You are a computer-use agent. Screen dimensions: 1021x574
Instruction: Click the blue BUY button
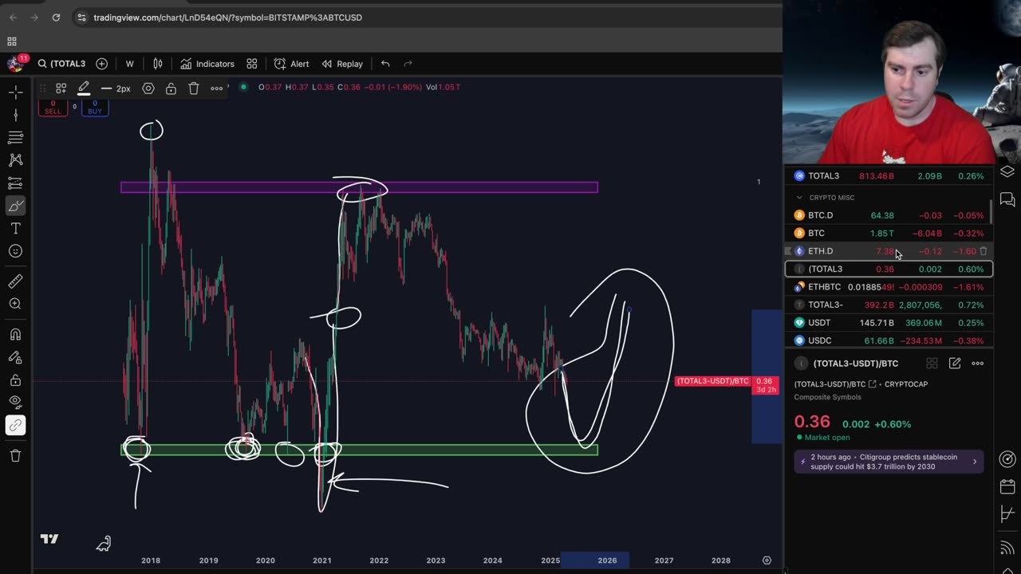click(x=95, y=108)
